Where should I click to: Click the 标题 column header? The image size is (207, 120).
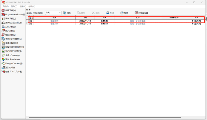[54, 17]
